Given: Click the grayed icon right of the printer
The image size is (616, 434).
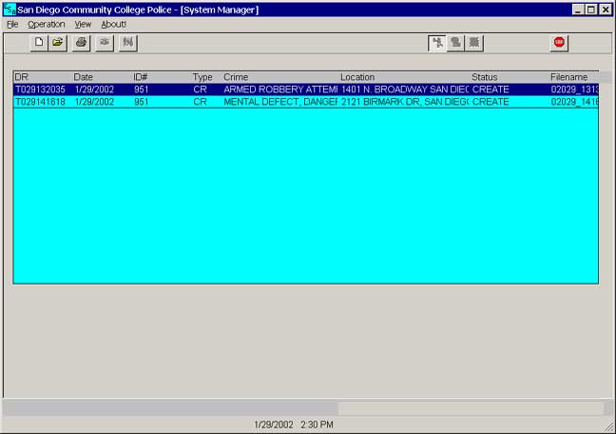Looking at the screenshot, I should pos(105,43).
